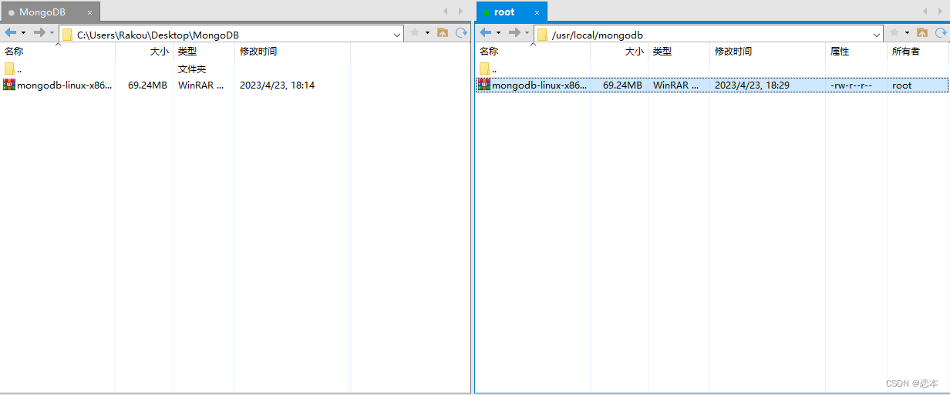Refresh the remote root pane
This screenshot has width=950, height=395.
941,32
